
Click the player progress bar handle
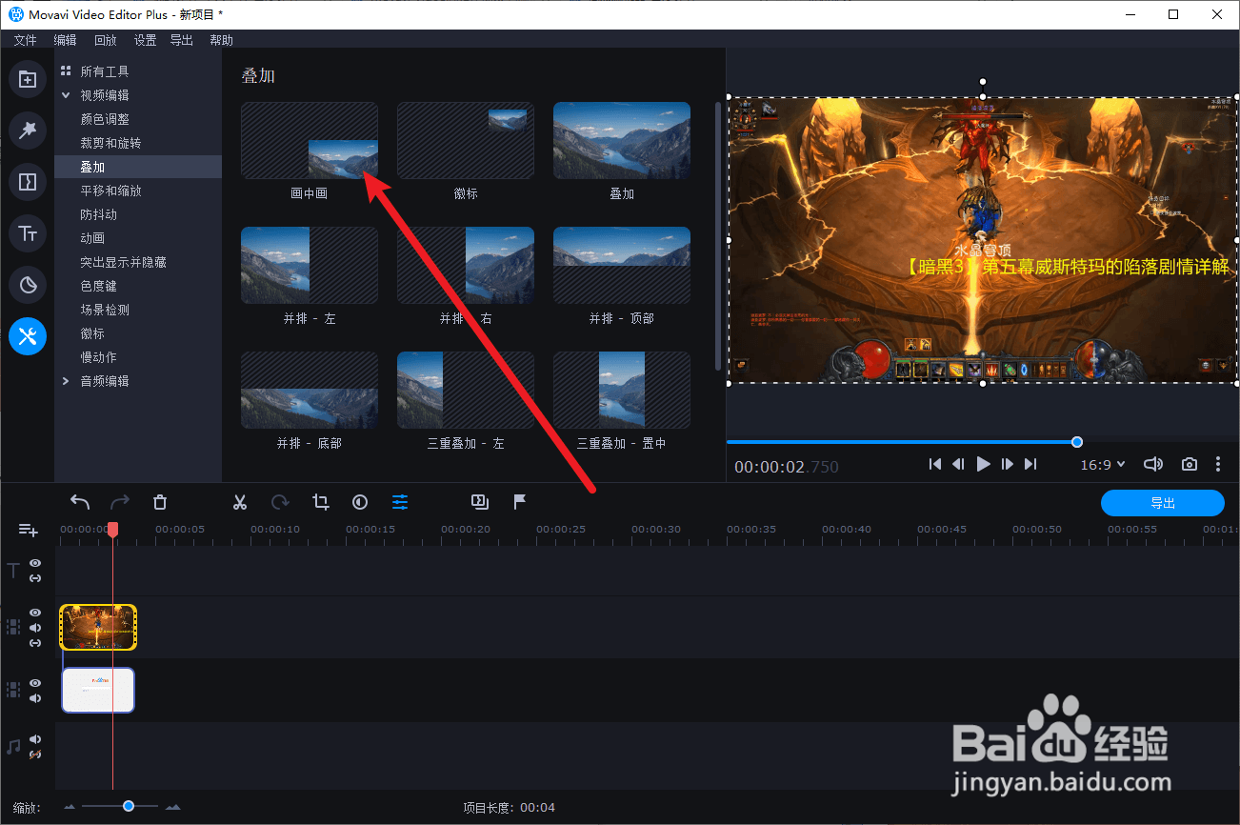(1077, 442)
